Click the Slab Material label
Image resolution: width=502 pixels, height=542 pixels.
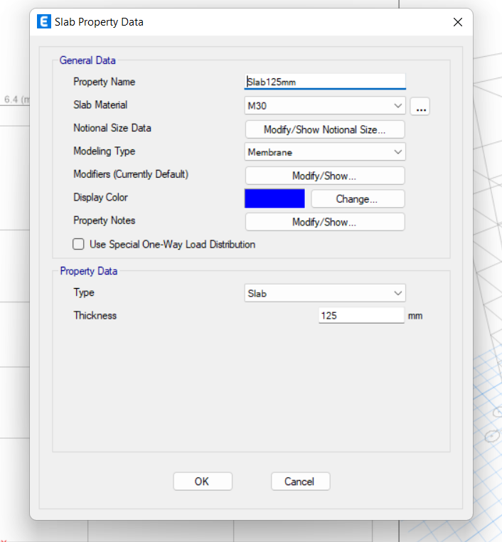[100, 105]
